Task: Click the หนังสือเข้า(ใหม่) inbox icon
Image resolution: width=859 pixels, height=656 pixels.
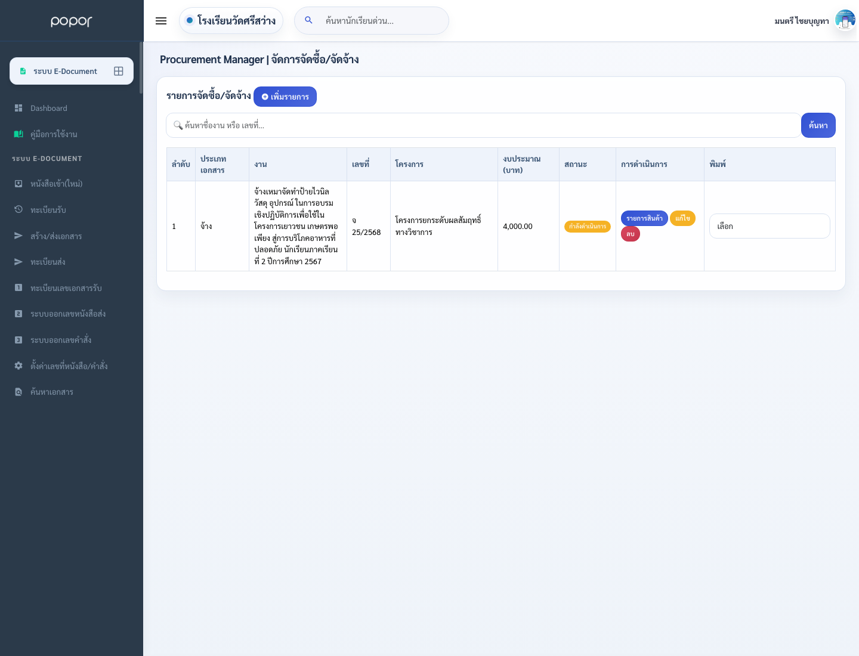Action: [18, 184]
